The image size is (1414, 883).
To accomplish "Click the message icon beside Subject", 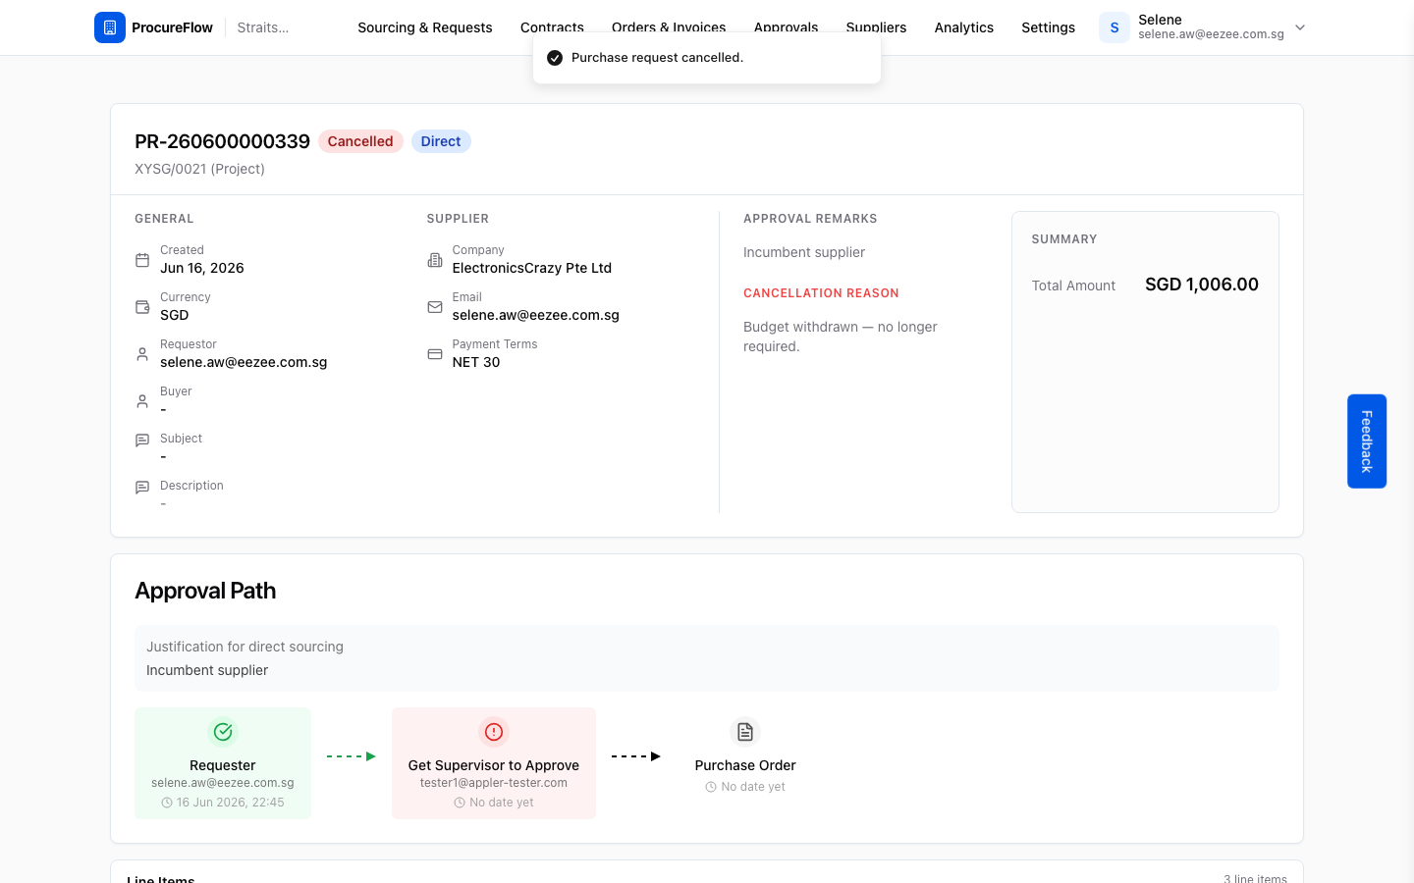I will point(142,441).
